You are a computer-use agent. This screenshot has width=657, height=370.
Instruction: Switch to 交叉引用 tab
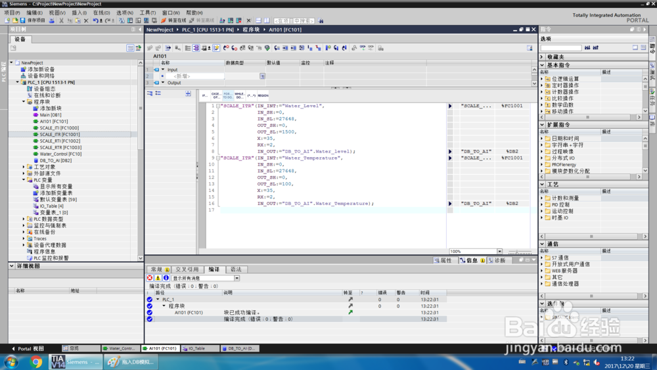[x=187, y=269]
